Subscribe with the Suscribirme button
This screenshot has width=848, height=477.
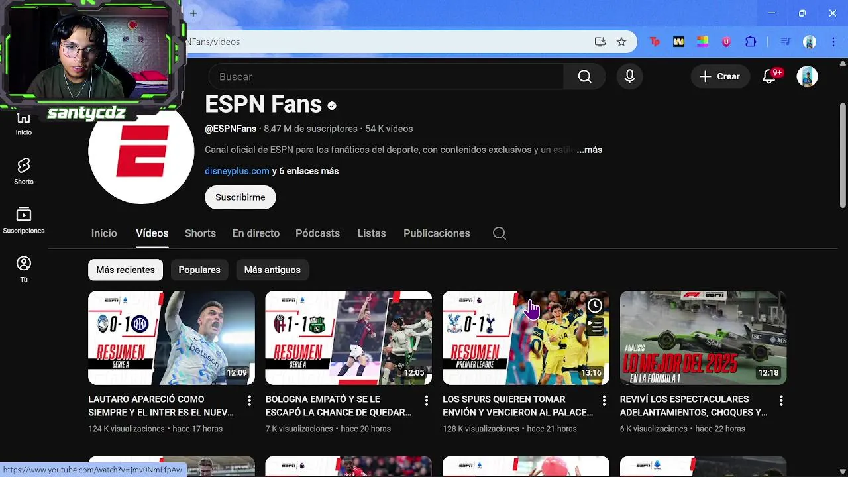(x=240, y=197)
